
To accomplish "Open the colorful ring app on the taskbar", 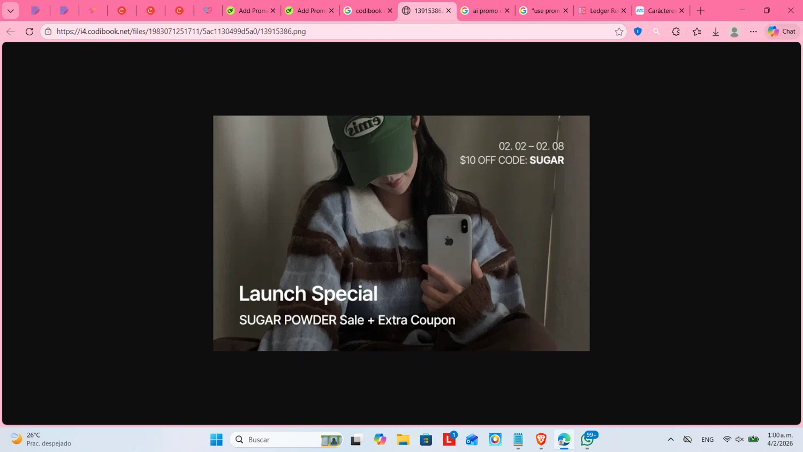I will pyautogui.click(x=495, y=440).
